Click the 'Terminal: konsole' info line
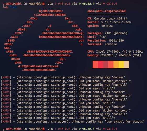 coord(102,44)
